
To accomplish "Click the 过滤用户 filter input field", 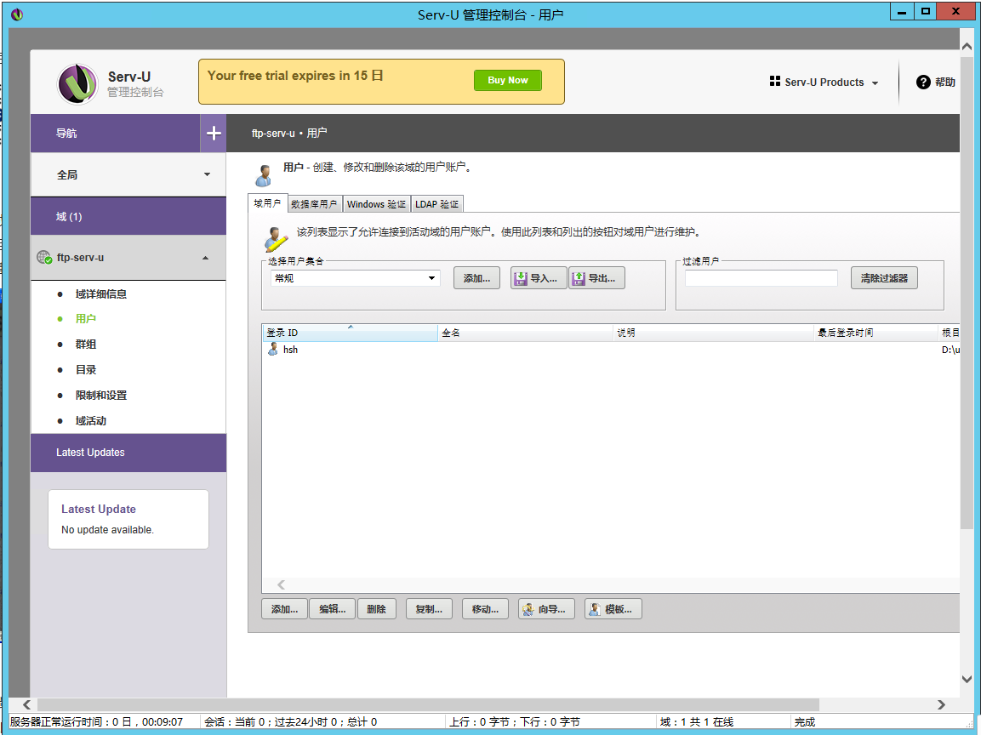I will (761, 278).
